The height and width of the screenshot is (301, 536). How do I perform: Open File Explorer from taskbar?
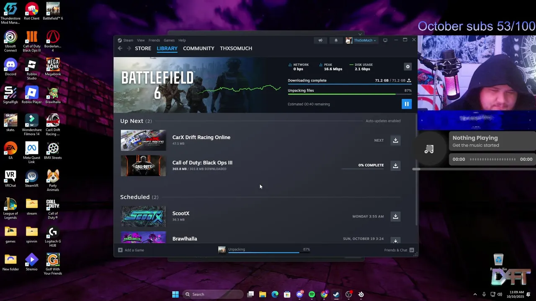pyautogui.click(x=263, y=294)
